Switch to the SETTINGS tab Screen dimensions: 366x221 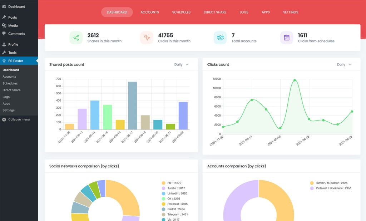pyautogui.click(x=291, y=12)
